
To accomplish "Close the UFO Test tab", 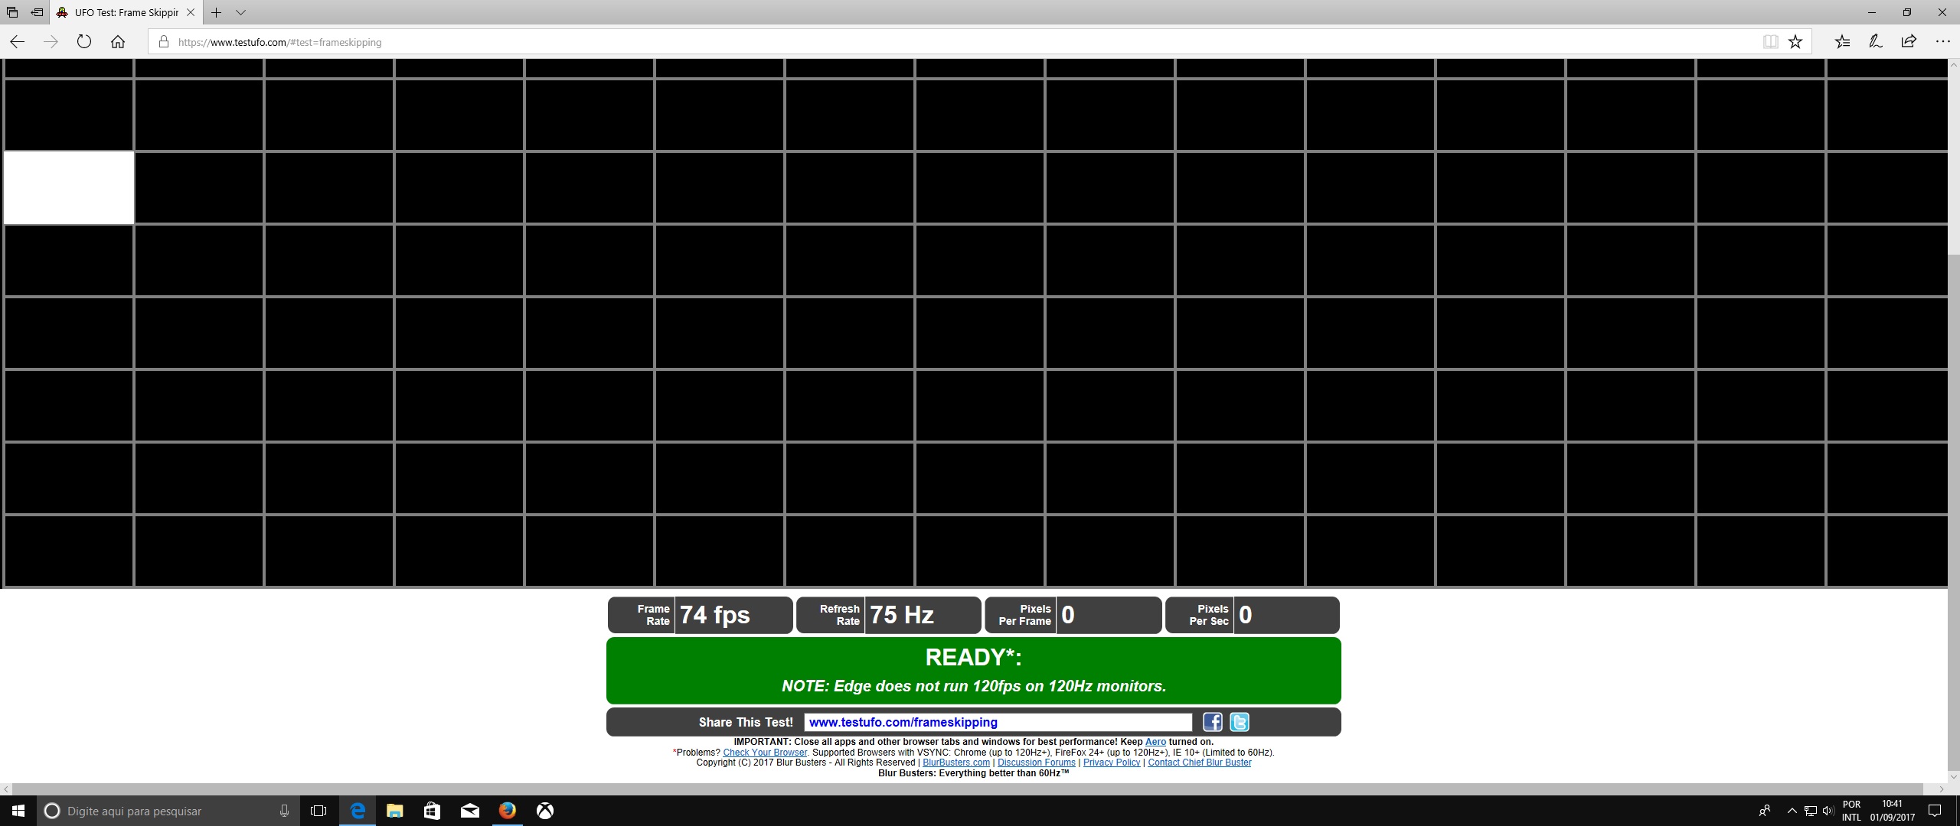I will pos(191,12).
